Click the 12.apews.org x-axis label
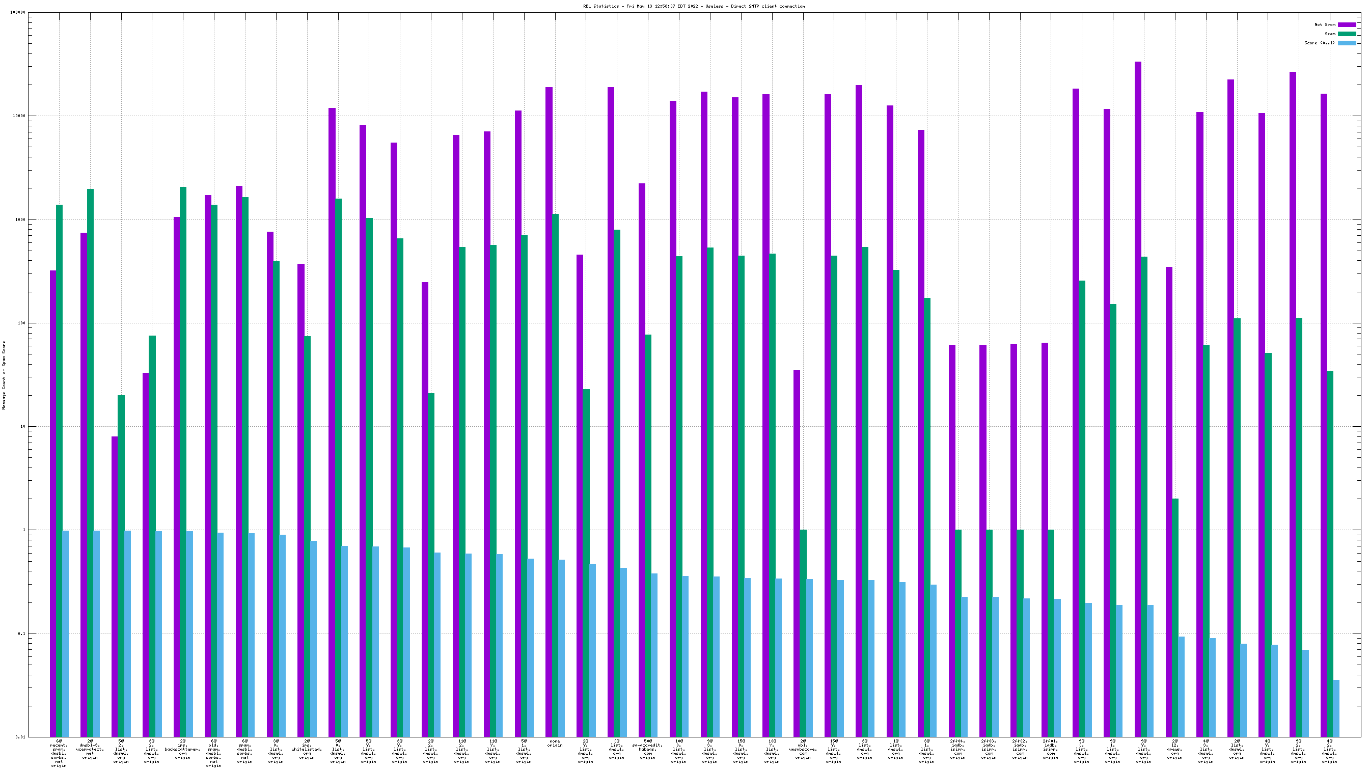The image size is (1369, 770). pos(1174,749)
